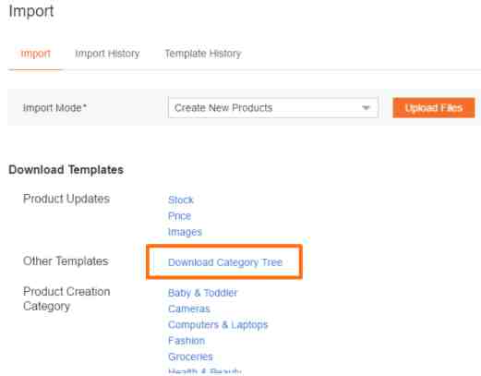481x376 pixels.
Task: Click the Upload Files button
Action: click(434, 108)
